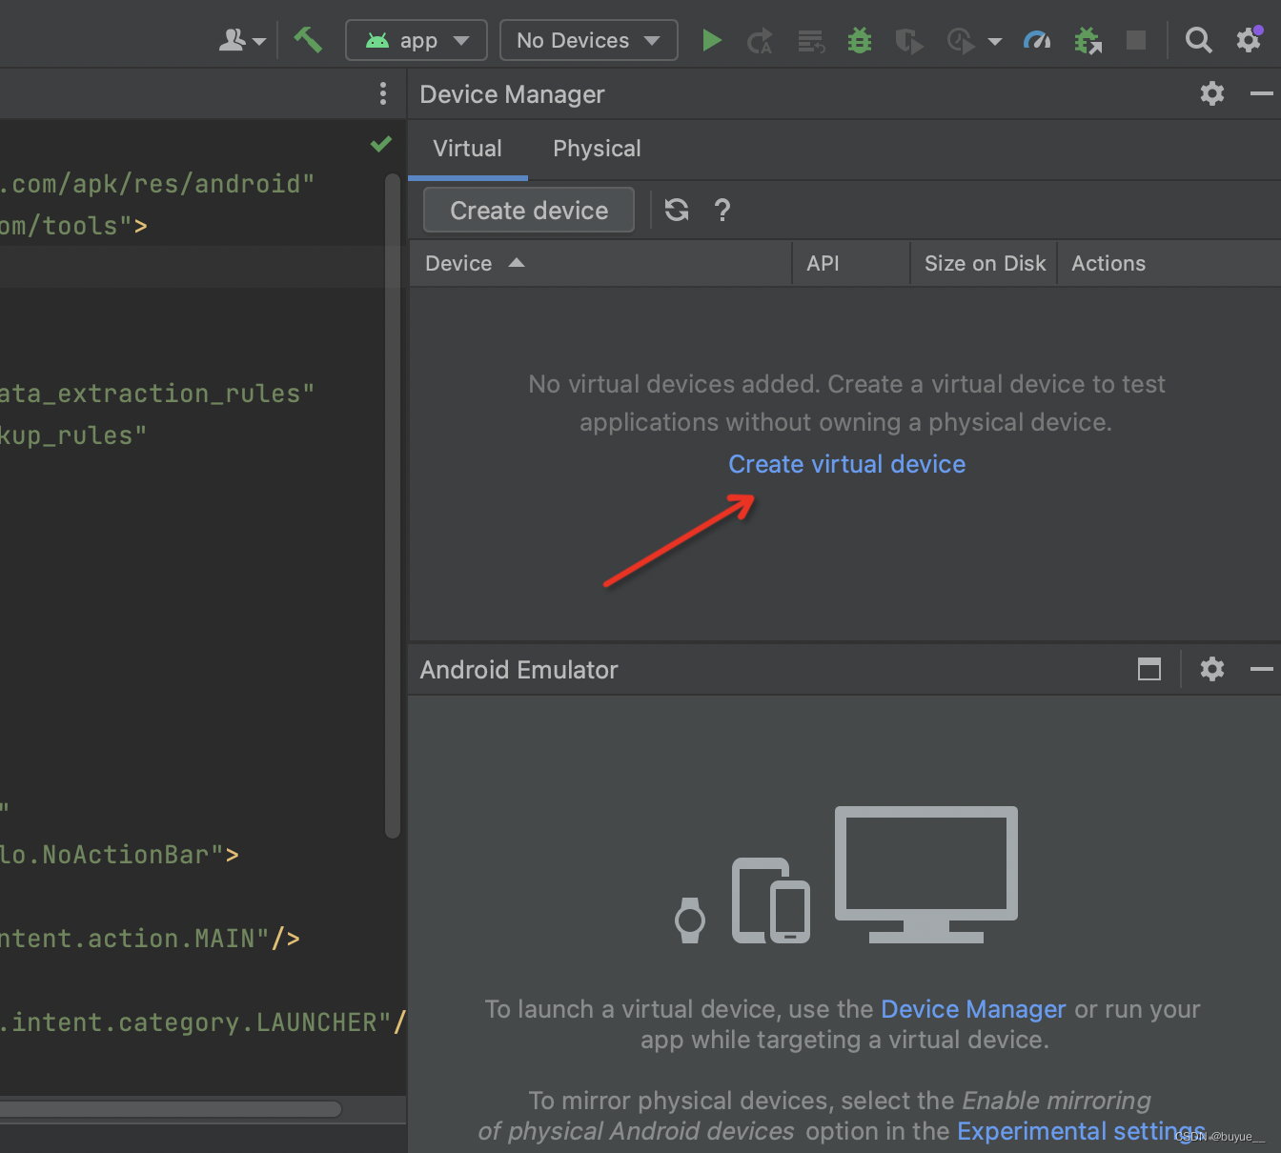Click the API column header

coord(851,263)
